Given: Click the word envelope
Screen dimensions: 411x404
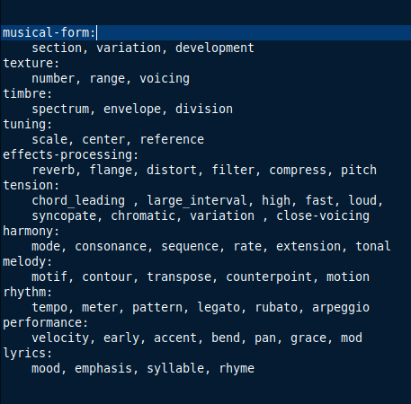Looking at the screenshot, I should point(132,110).
